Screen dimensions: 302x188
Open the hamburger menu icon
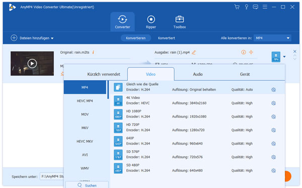pyautogui.click(x=265, y=7)
